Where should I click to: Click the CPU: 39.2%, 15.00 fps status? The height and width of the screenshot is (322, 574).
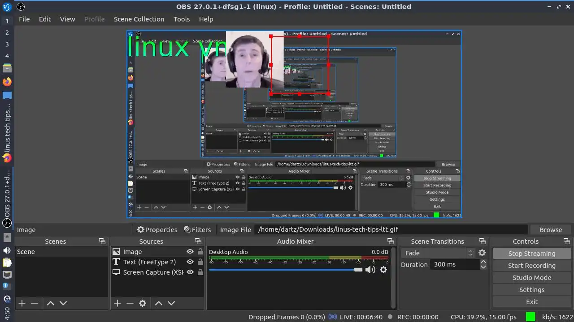pos(483,317)
